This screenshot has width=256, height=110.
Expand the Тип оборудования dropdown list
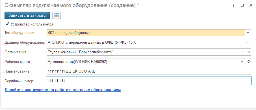248,33
